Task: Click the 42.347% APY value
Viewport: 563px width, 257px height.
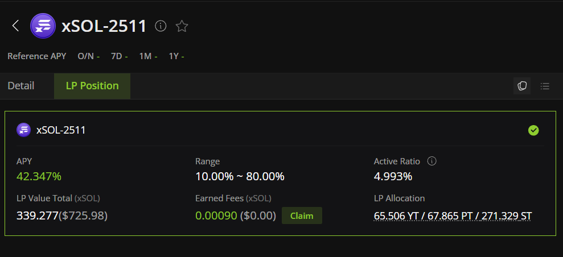Action: pos(39,176)
